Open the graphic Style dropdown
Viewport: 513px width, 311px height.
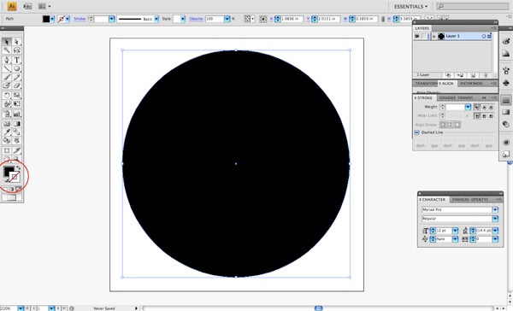183,19
